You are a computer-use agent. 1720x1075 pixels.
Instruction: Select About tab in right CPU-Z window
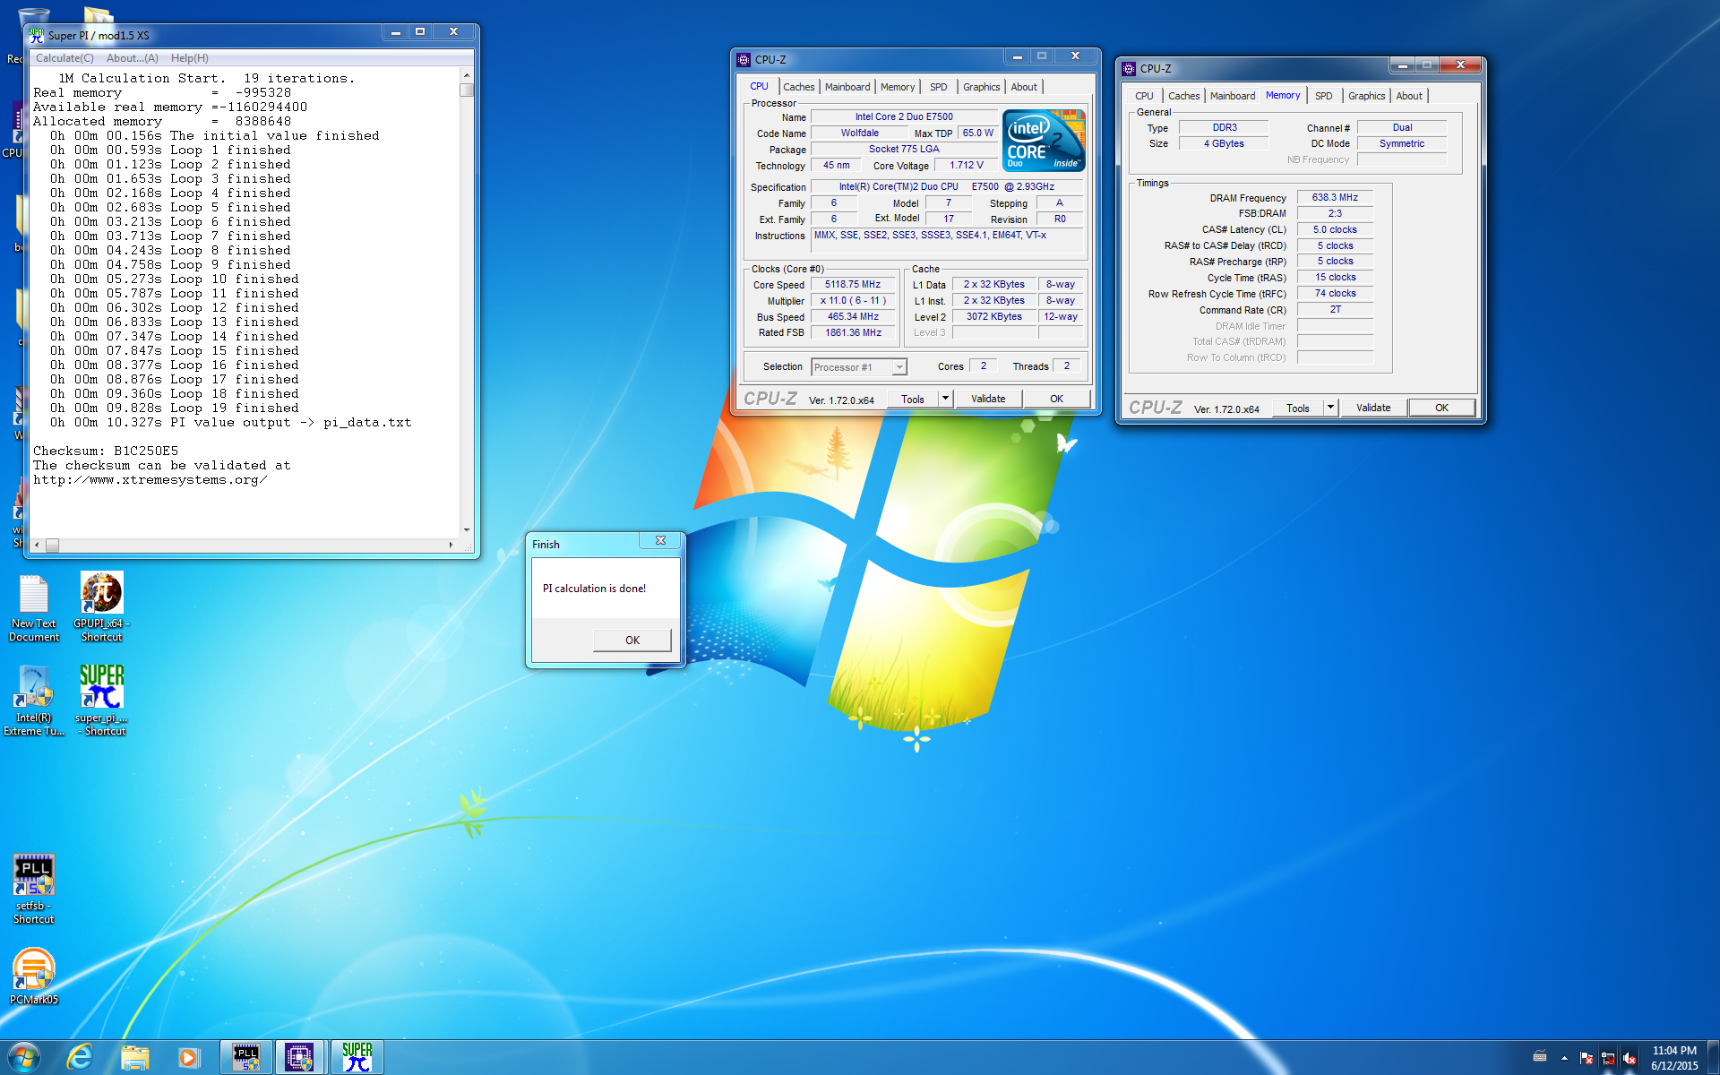coord(1409,96)
